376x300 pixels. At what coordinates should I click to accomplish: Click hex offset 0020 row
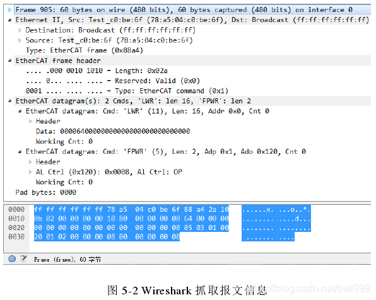pyautogui.click(x=16, y=228)
